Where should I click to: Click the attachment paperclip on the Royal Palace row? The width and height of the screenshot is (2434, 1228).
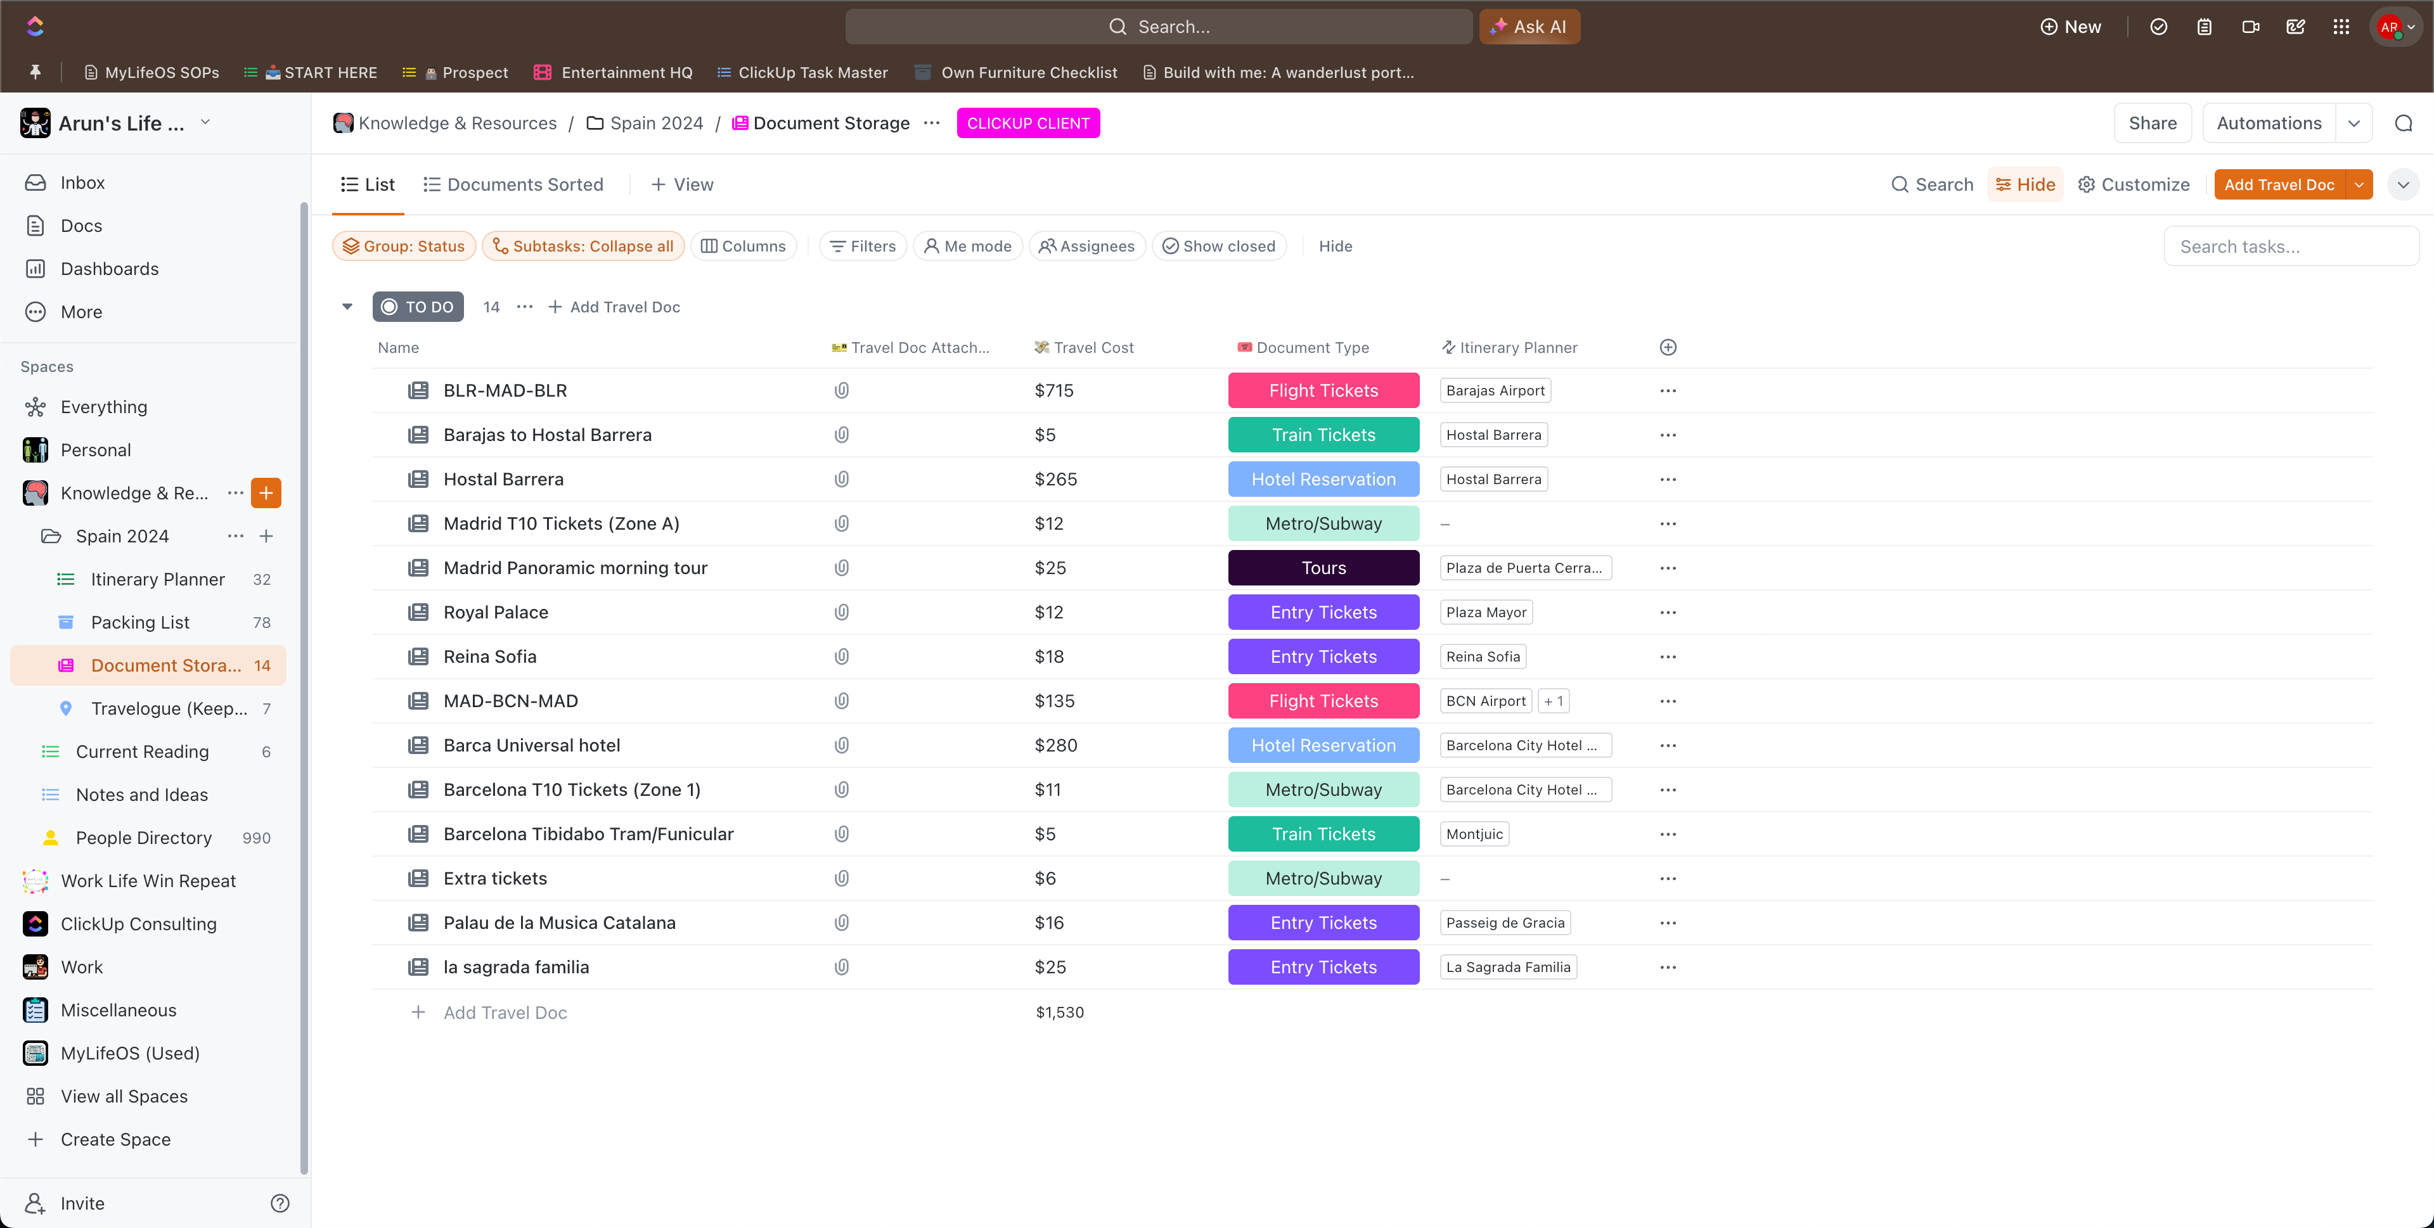click(841, 612)
